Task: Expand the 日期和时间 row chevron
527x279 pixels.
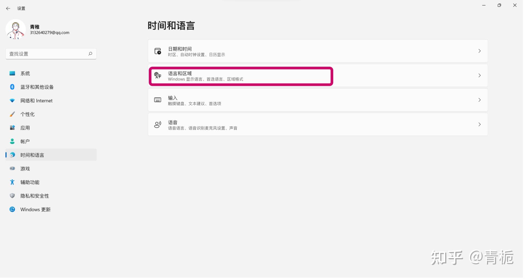Action: [x=480, y=51]
